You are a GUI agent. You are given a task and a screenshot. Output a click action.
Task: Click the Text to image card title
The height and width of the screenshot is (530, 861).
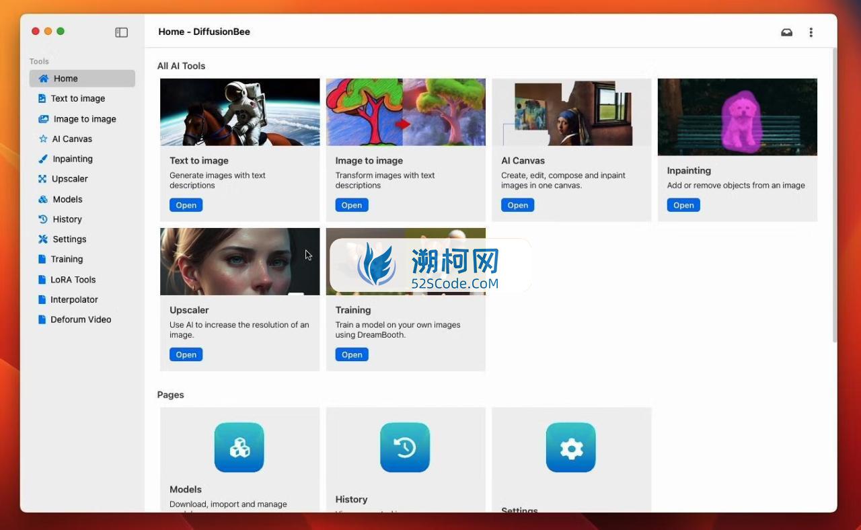[x=199, y=161]
